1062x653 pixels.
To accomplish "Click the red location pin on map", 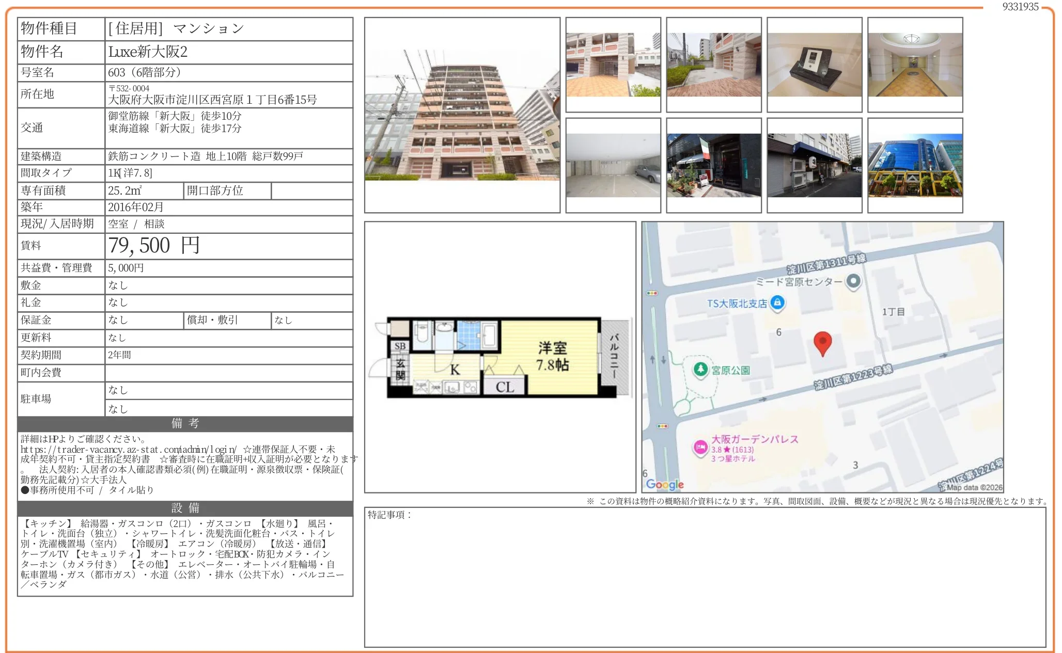I will pos(822,343).
